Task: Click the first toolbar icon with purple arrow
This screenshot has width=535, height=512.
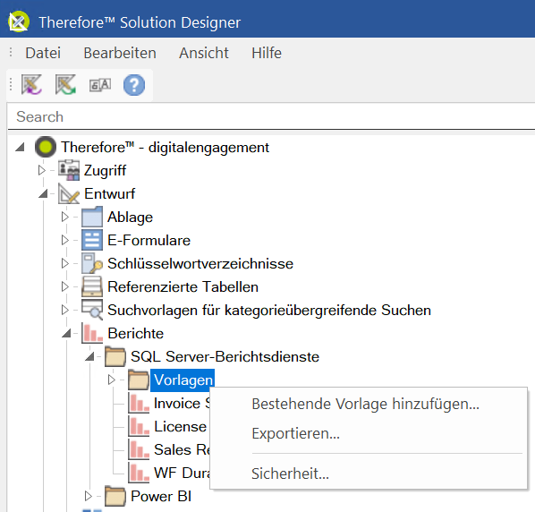Action: tap(31, 84)
